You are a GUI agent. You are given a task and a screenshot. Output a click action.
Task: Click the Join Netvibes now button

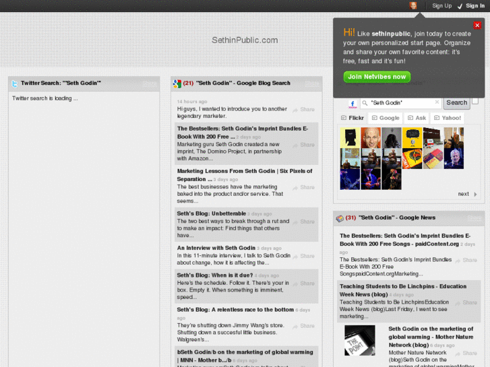377,77
